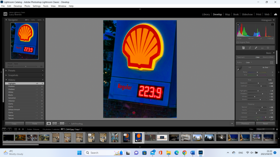Open the Masking tool

(x=268, y=48)
